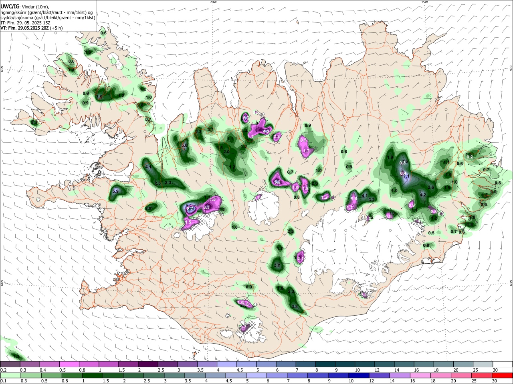Viewport: 513px width, 384px height.
Task: Click the '3.8' value near the south coast
Action: [295, 306]
